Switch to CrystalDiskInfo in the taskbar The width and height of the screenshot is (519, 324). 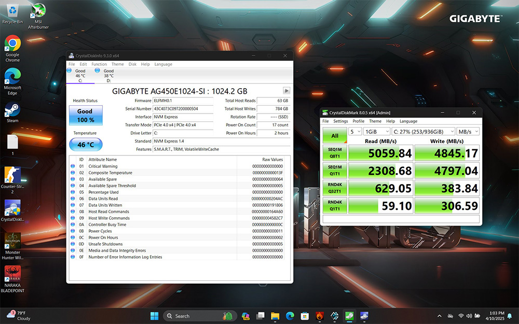click(364, 316)
